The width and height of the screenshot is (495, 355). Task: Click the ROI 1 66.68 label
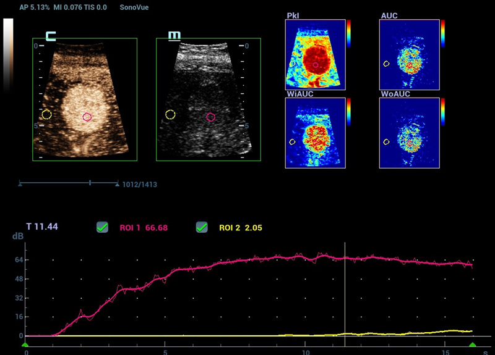(143, 228)
